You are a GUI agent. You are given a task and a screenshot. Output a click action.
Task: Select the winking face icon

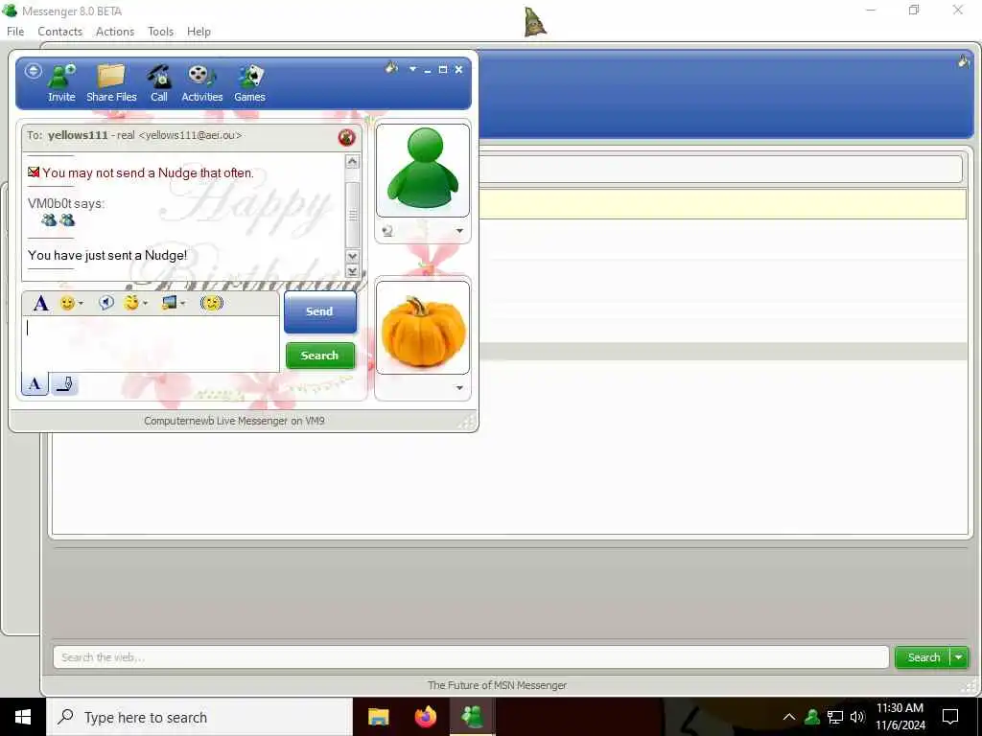(x=130, y=303)
